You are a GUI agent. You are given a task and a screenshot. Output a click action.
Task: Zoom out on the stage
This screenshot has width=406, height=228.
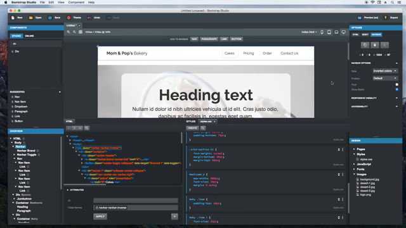[x=74, y=32]
